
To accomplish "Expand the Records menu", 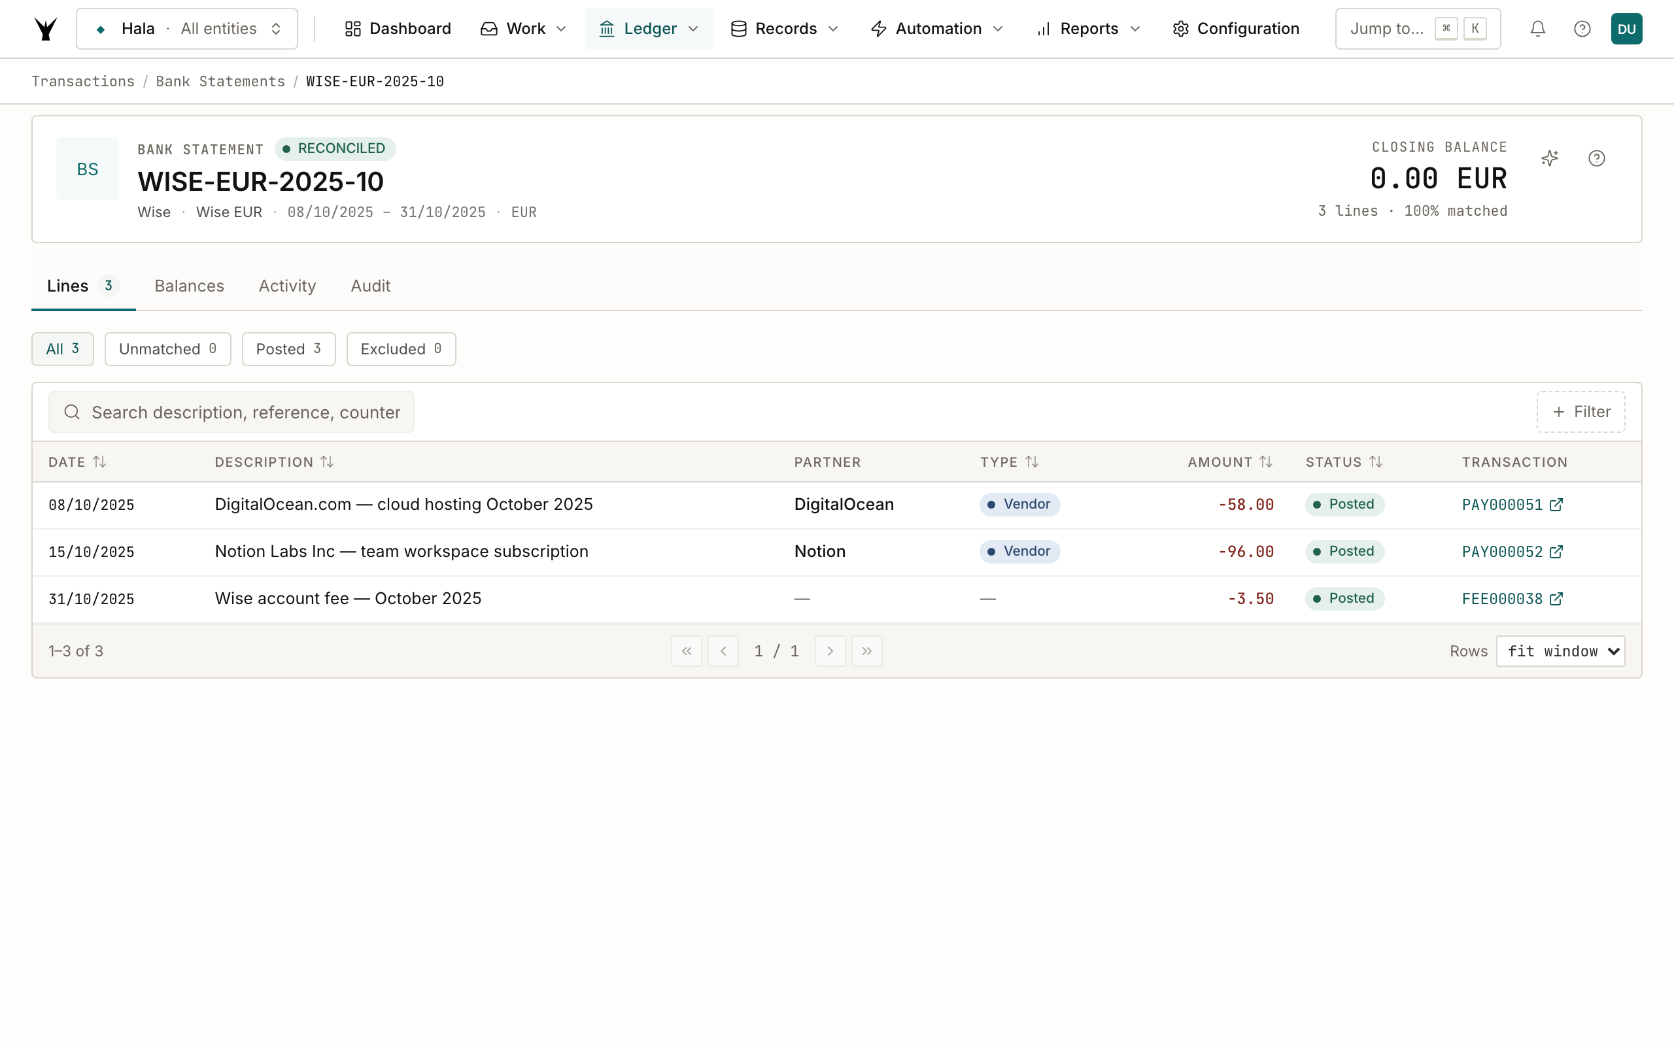I will [x=785, y=28].
